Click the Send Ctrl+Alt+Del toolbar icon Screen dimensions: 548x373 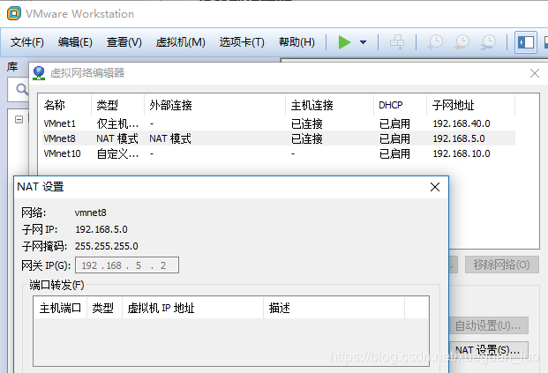tap(397, 42)
